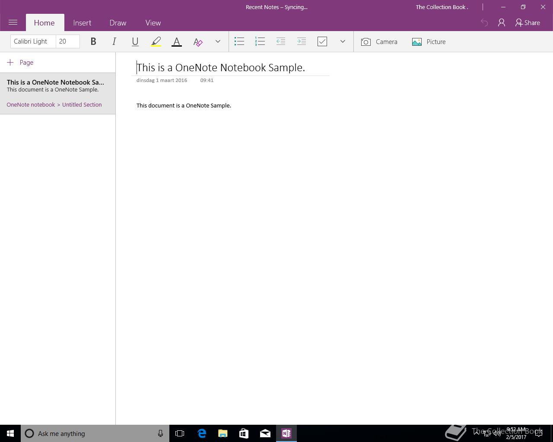
Task: Show hidden system tray icons
Action: point(477,433)
